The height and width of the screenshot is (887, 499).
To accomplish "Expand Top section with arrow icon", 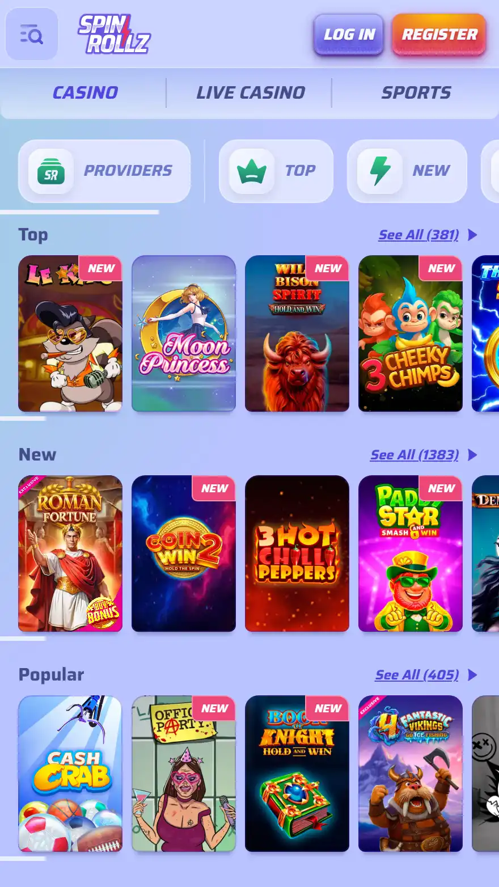I will (x=472, y=235).
